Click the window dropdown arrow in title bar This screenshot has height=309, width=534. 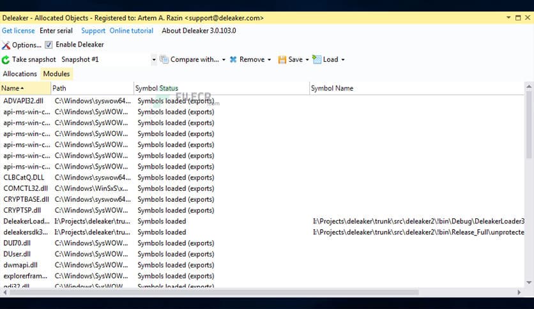[508, 18]
